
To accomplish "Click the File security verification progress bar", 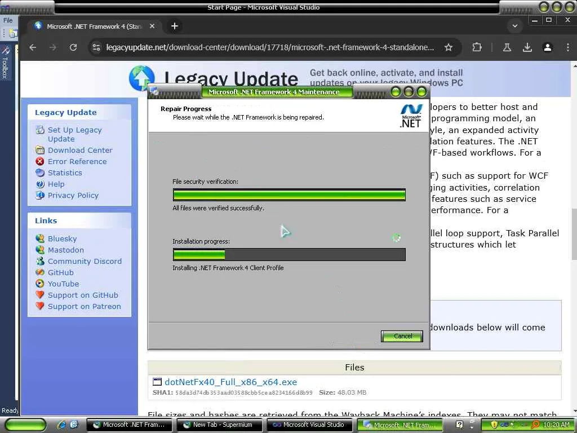I will (x=289, y=195).
